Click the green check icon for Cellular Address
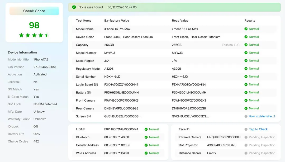Viewport: 285px width, 162px height. pos(146,145)
